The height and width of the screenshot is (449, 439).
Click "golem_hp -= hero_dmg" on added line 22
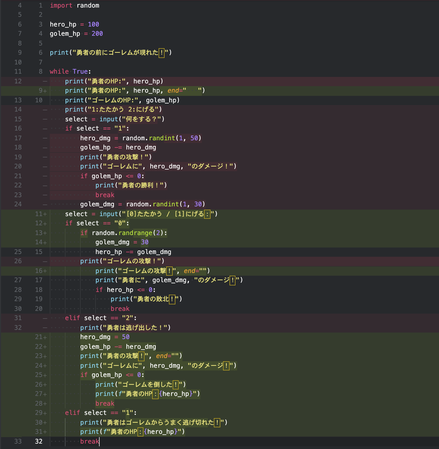point(118,347)
